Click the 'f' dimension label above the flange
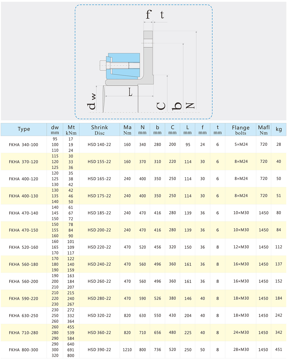Image resolution: width=287 pixels, height=364 pixels. 149,14
